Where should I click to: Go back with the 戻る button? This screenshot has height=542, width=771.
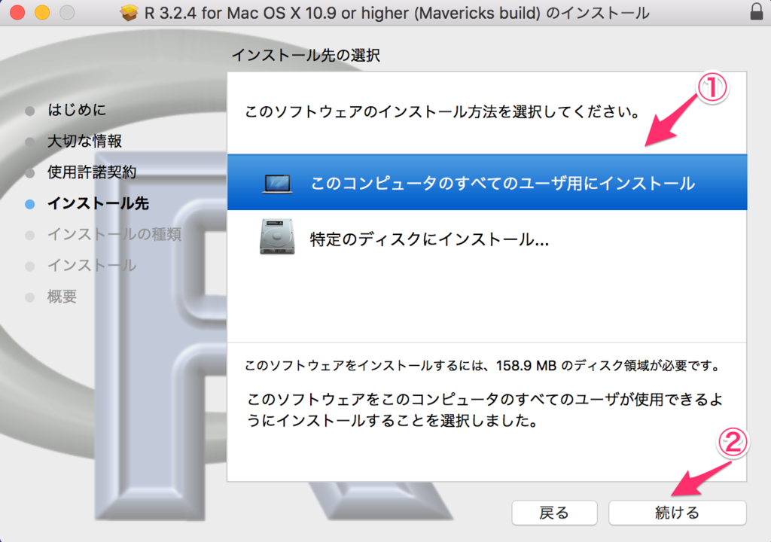pyautogui.click(x=554, y=513)
